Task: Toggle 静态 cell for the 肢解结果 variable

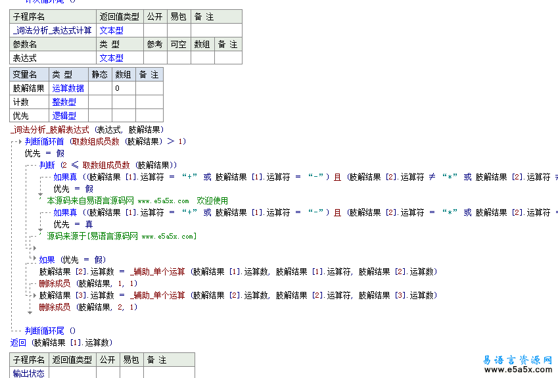Action: [x=100, y=88]
